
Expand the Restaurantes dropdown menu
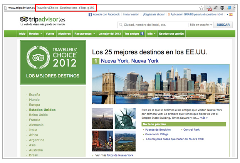click(84, 34)
